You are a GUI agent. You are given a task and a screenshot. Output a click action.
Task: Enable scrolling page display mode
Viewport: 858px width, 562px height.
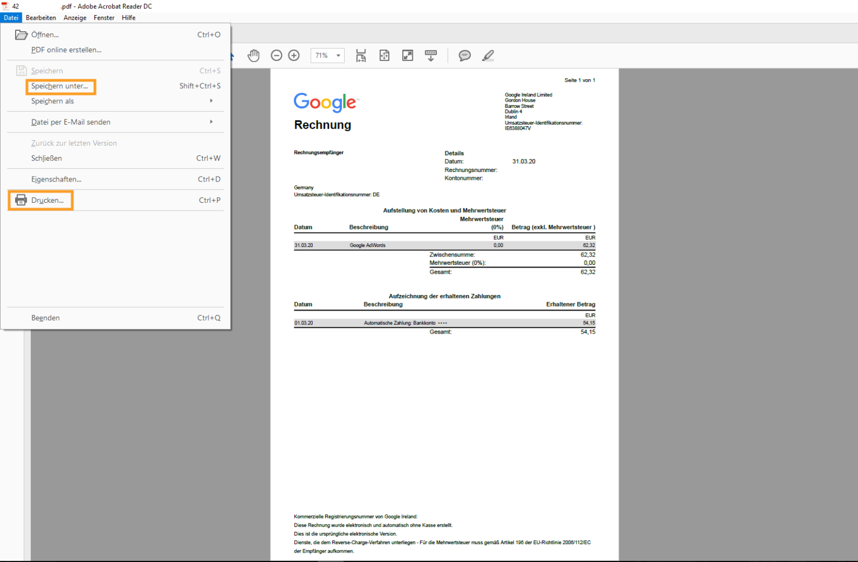[431, 55]
